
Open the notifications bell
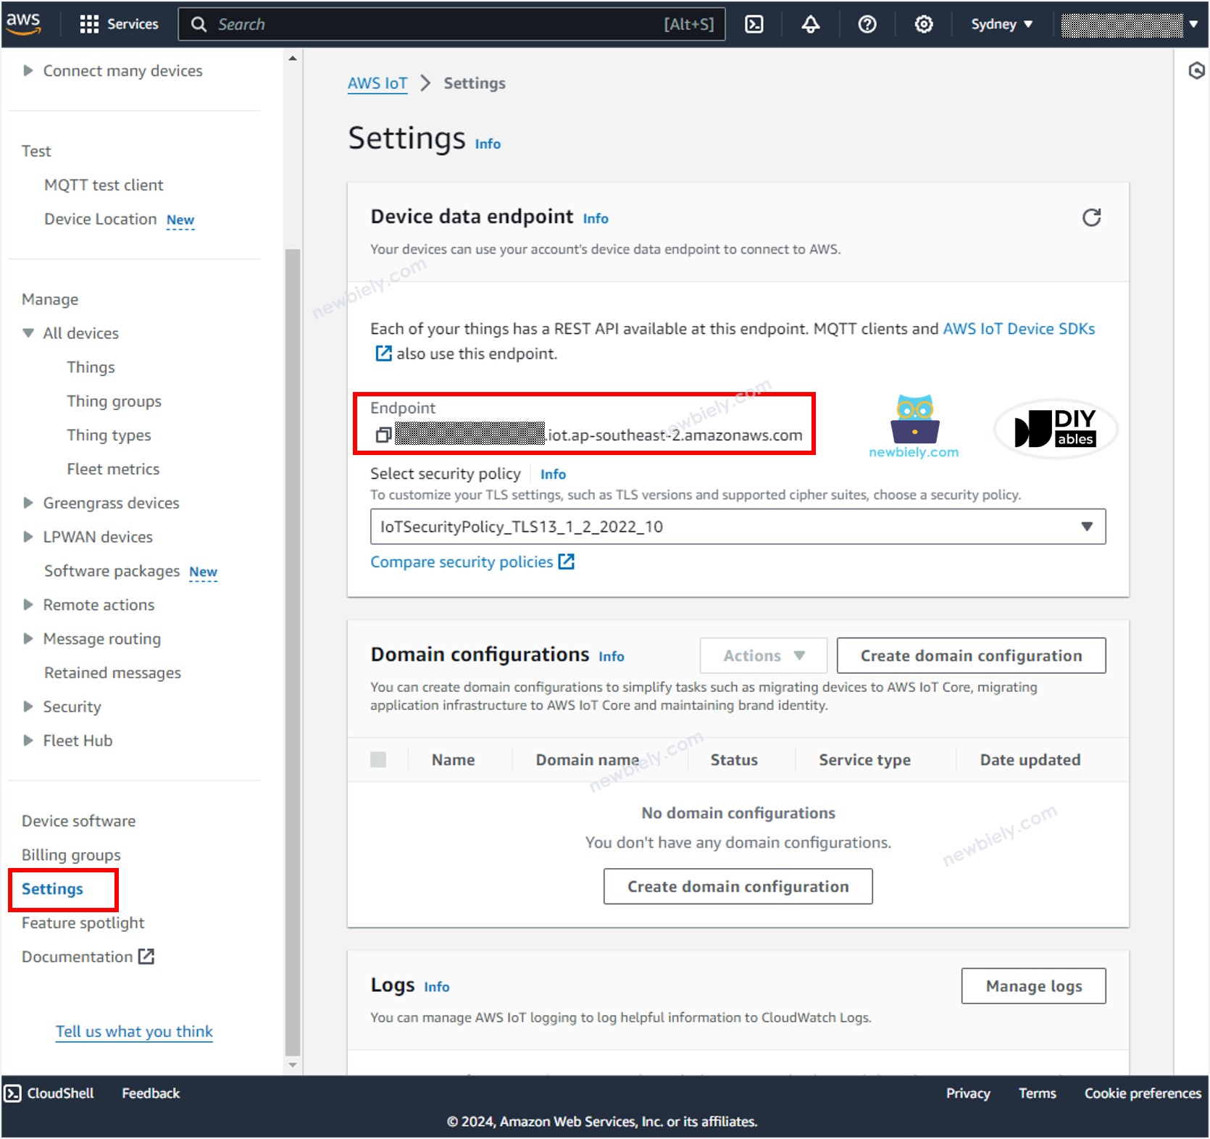810,24
